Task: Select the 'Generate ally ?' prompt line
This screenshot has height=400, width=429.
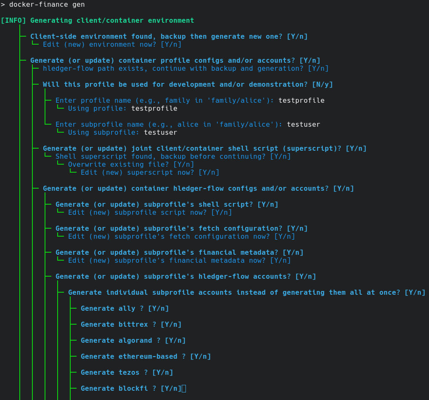Action: tap(124, 309)
